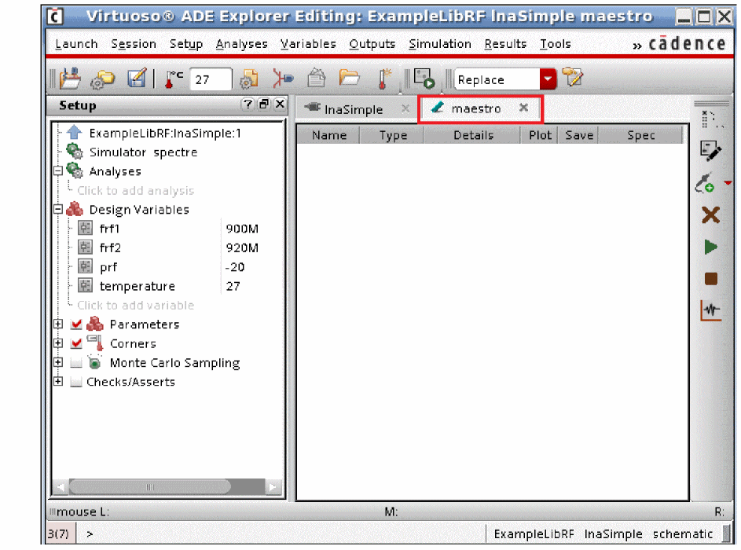Expand the Checks/Asserts tree node
The height and width of the screenshot is (550, 741).
point(58,381)
